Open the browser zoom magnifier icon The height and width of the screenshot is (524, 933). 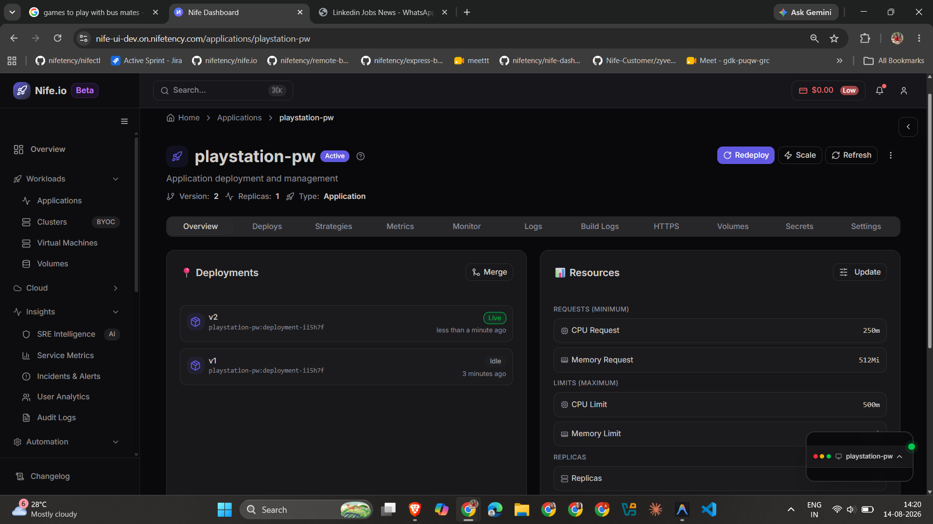[x=814, y=38]
